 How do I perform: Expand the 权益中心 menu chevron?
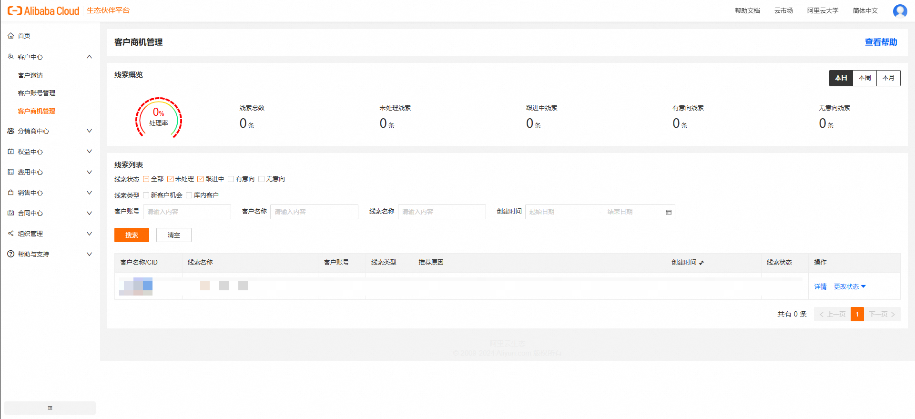click(89, 152)
